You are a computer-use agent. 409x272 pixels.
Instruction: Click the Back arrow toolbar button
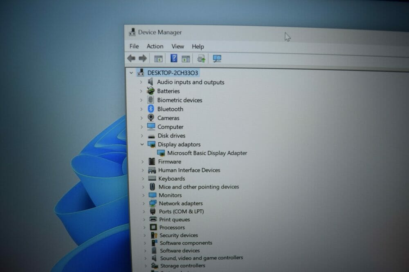pos(131,58)
